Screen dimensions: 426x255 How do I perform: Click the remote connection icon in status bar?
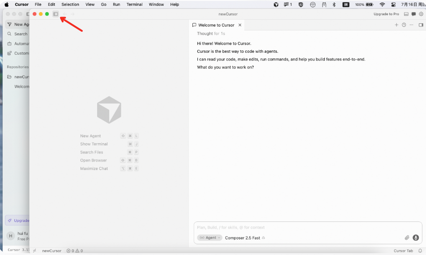pyautogui.click(x=34, y=251)
